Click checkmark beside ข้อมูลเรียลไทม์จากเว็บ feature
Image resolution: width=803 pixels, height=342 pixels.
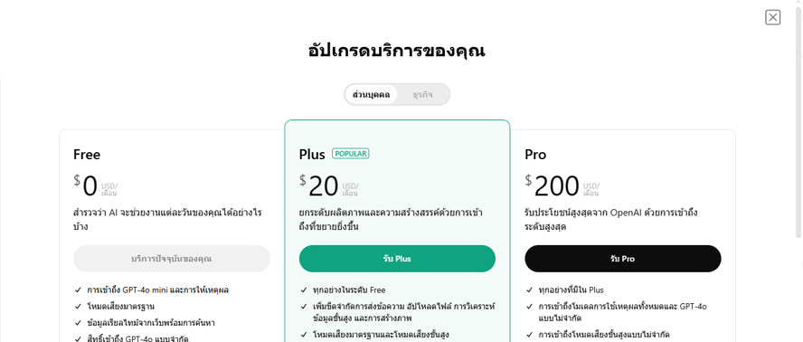point(78,323)
